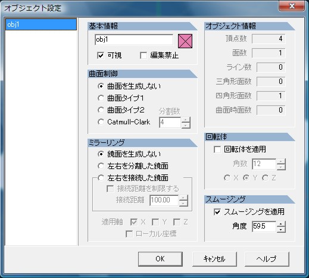Select 左右を分離した鏡面 mirroring option
Image resolution: width=309 pixels, height=278 pixels.
click(x=101, y=166)
